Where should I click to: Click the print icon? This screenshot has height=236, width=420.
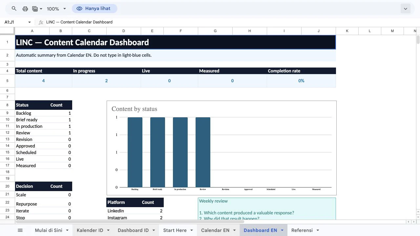pos(25,9)
